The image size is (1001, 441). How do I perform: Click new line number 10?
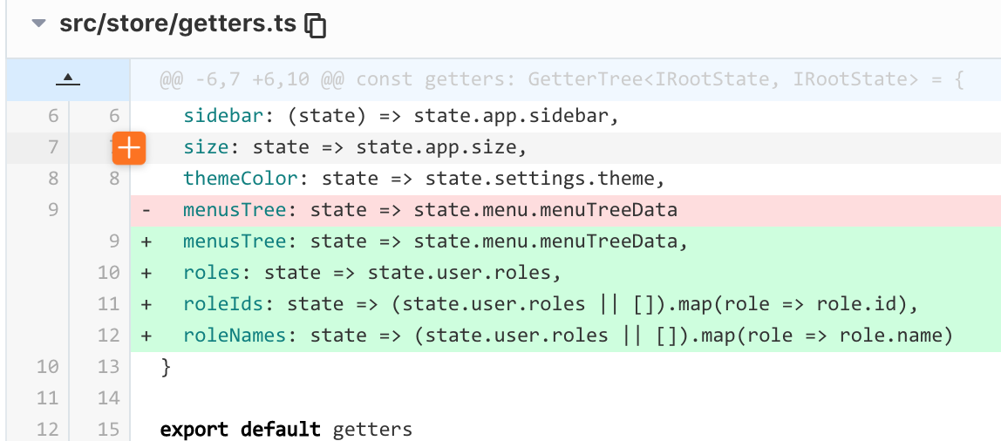pos(108,273)
